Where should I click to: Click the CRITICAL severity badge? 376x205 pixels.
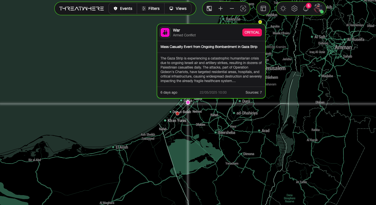252,32
